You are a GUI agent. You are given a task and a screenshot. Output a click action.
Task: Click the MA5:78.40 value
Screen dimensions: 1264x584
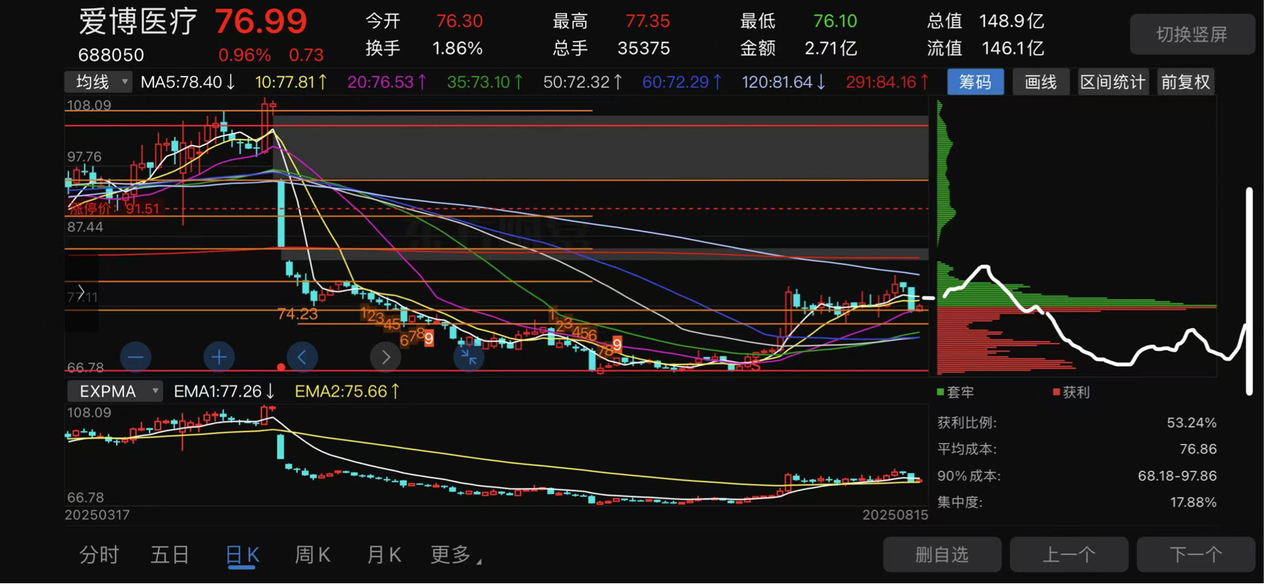(188, 82)
